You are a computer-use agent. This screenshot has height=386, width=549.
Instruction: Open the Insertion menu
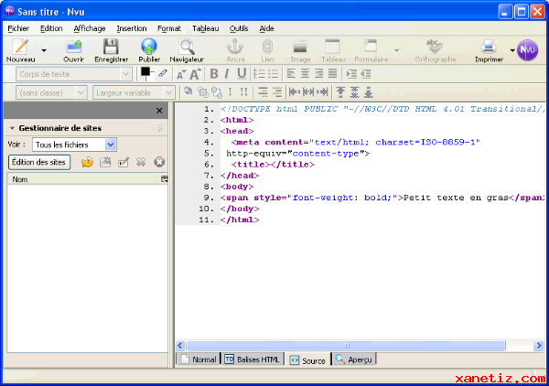tap(131, 28)
